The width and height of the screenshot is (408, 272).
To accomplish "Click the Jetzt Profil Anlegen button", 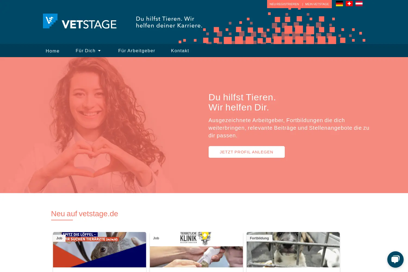I will click(246, 152).
